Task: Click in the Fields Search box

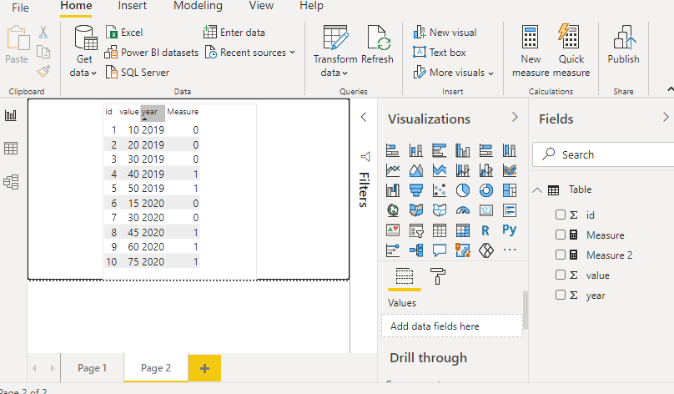Action: (603, 154)
